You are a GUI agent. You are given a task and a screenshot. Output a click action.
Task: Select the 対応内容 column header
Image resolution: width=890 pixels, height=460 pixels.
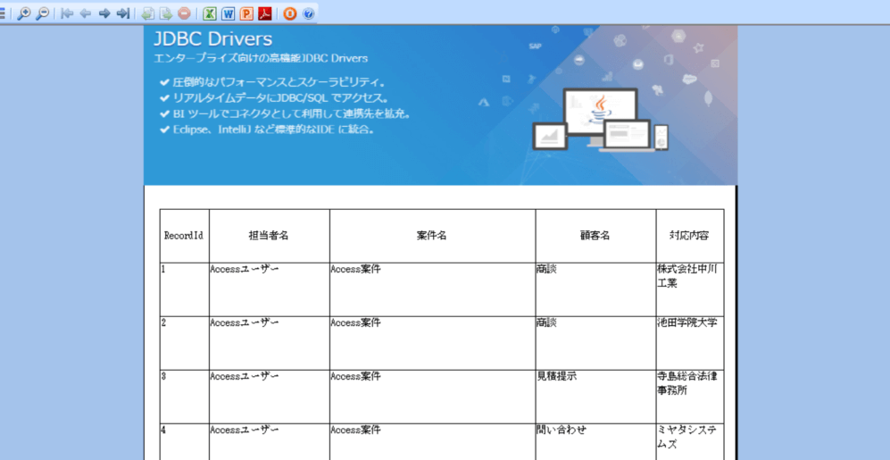[x=690, y=236]
